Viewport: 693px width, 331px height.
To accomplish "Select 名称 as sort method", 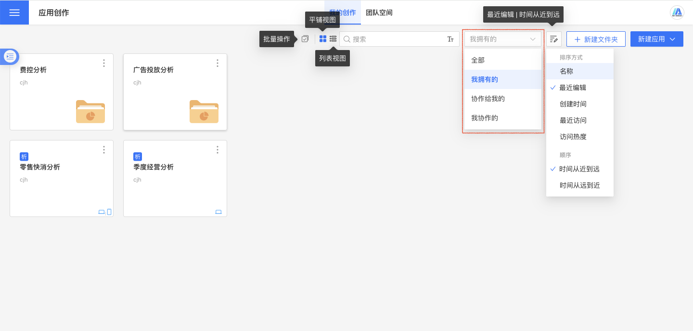I will 566,71.
